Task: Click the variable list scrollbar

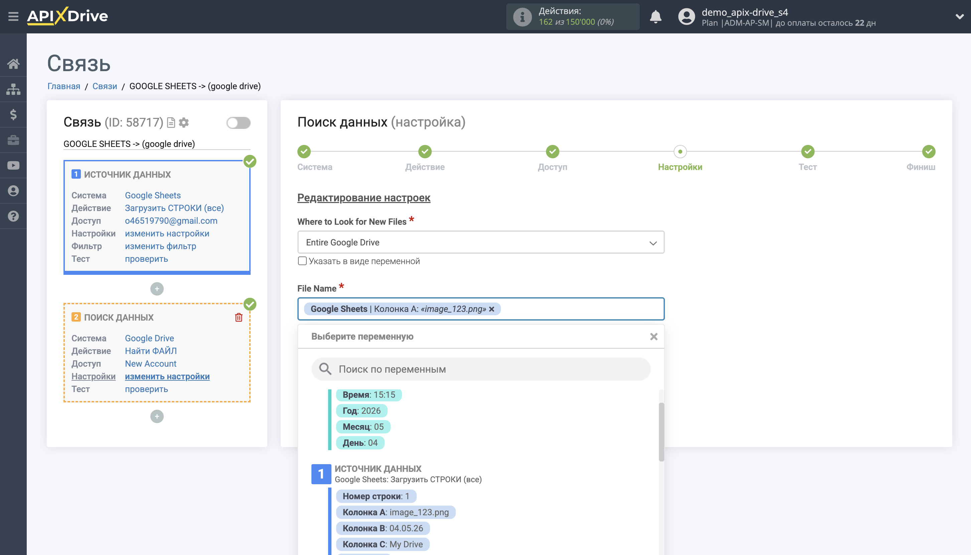Action: tap(661, 432)
